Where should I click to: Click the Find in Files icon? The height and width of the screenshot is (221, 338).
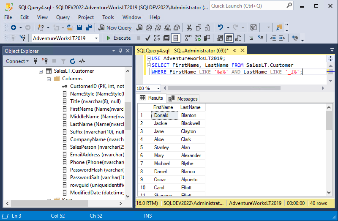279,27
